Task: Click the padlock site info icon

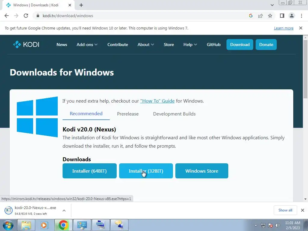Action: 38,16
